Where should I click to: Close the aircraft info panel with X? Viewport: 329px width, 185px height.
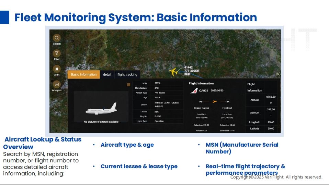pos(278,74)
